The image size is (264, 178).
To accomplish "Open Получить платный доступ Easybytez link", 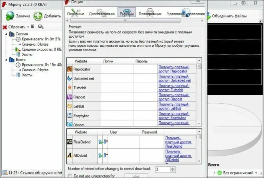I will 174,116.
